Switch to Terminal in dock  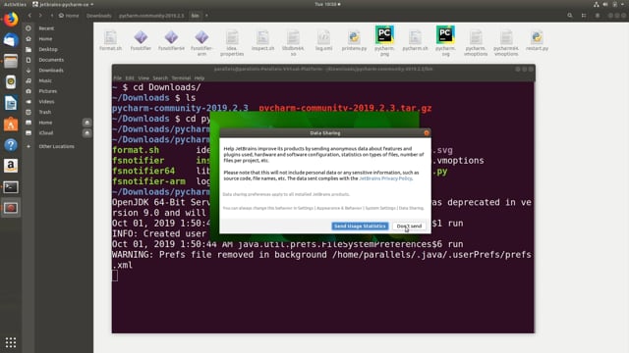pos(11,187)
